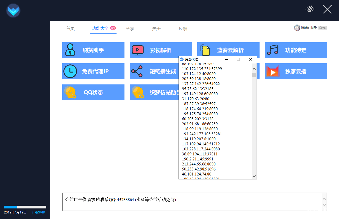Viewport: 339px width, 219px height.
Task: Open 短链接生成 share tile
Action: pyautogui.click(x=154, y=71)
